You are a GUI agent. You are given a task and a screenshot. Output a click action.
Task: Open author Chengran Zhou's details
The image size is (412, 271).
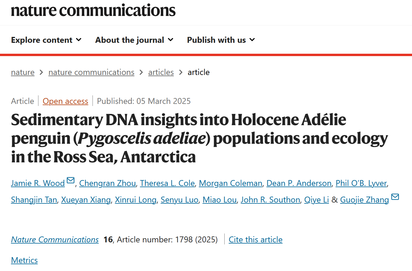coord(108,183)
